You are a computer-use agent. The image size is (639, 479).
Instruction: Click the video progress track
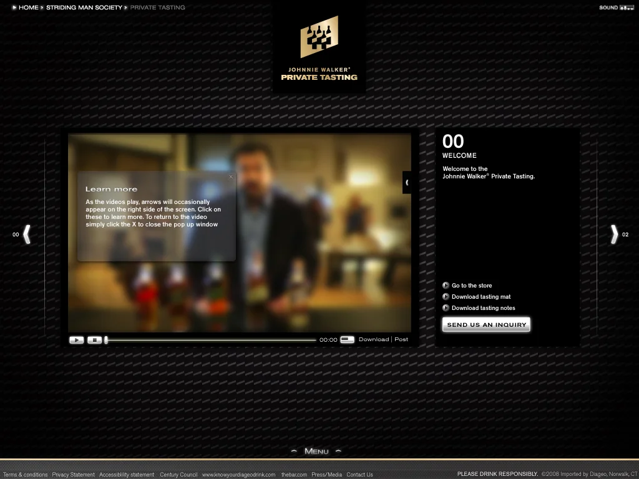coord(211,340)
